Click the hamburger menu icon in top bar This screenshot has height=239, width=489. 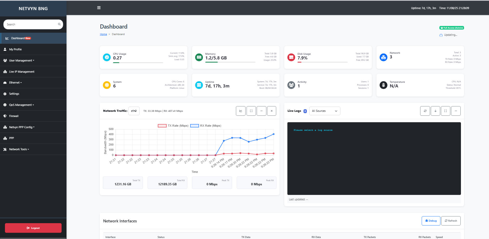point(99,8)
